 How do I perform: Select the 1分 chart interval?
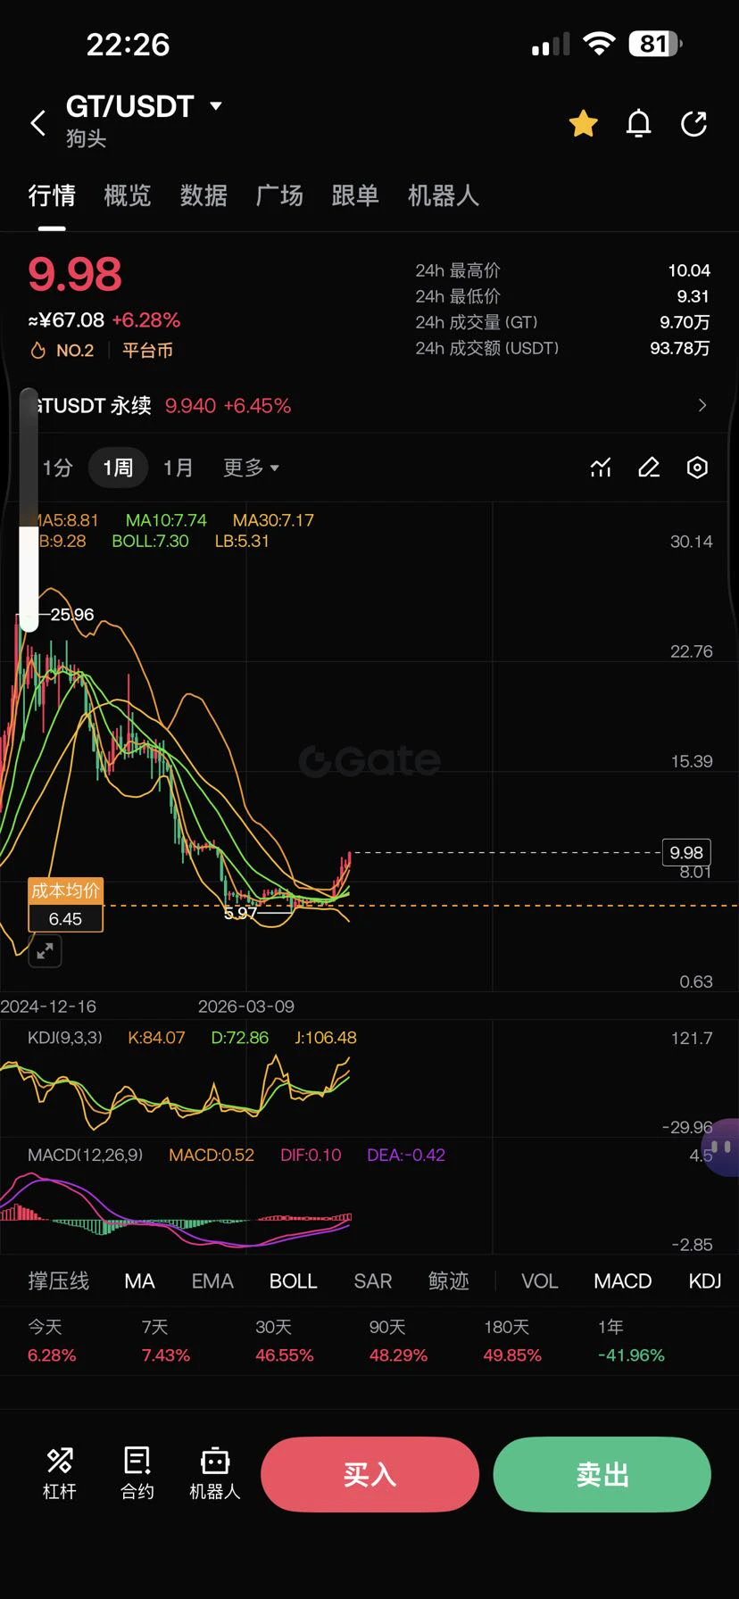tap(57, 468)
